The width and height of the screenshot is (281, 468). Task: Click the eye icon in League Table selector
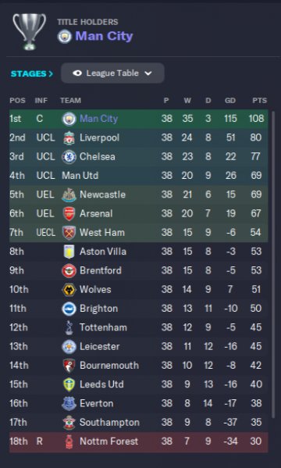[77, 73]
